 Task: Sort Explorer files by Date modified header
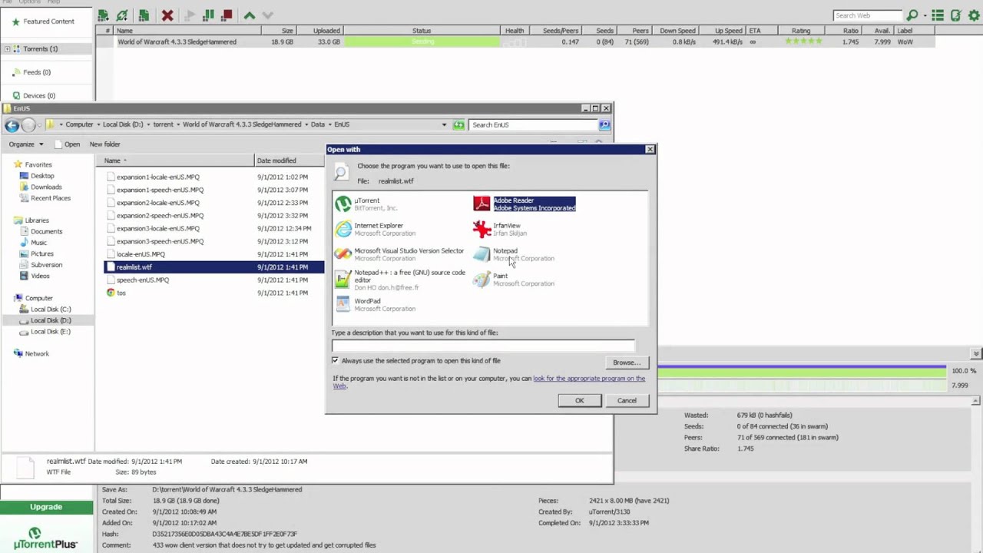290,161
